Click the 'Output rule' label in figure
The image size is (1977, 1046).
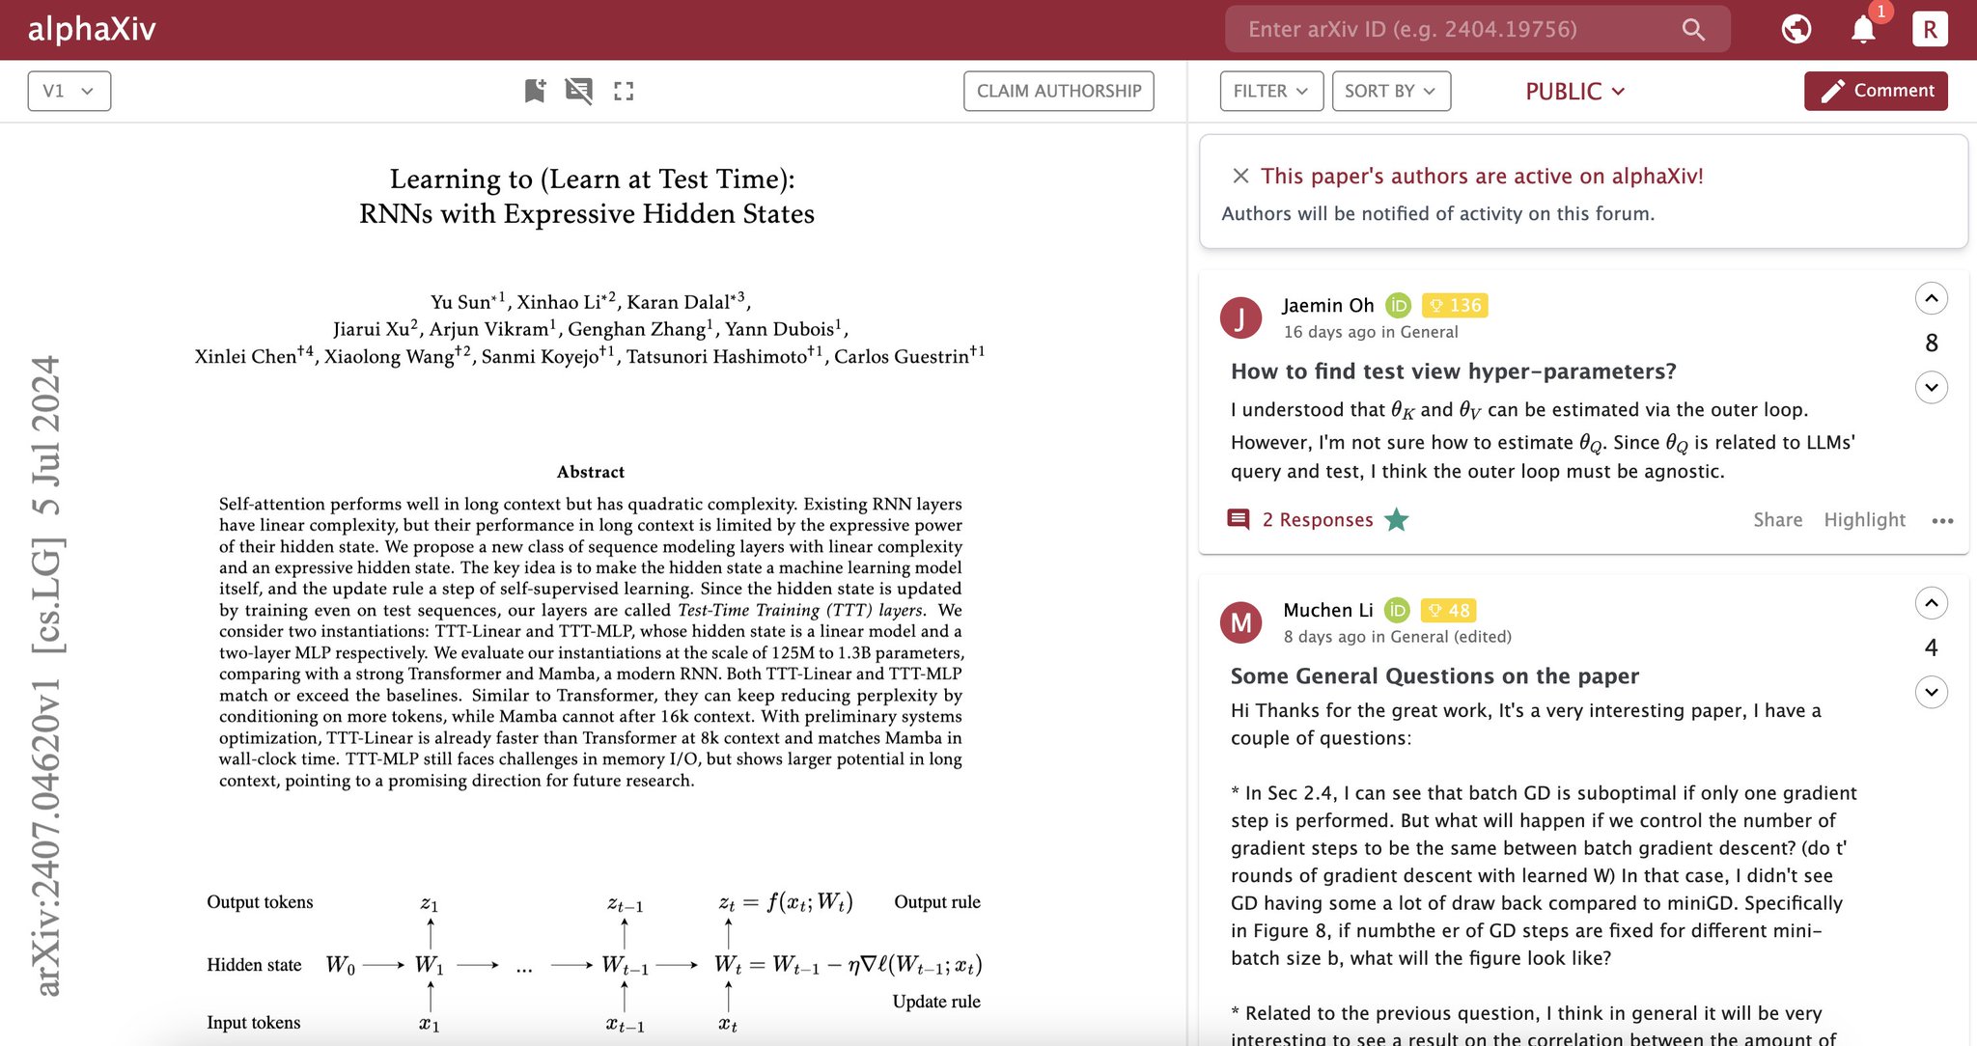coord(937,902)
